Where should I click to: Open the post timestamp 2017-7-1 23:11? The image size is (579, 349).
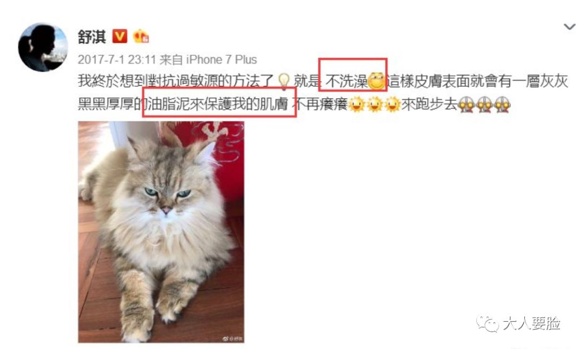[117, 60]
